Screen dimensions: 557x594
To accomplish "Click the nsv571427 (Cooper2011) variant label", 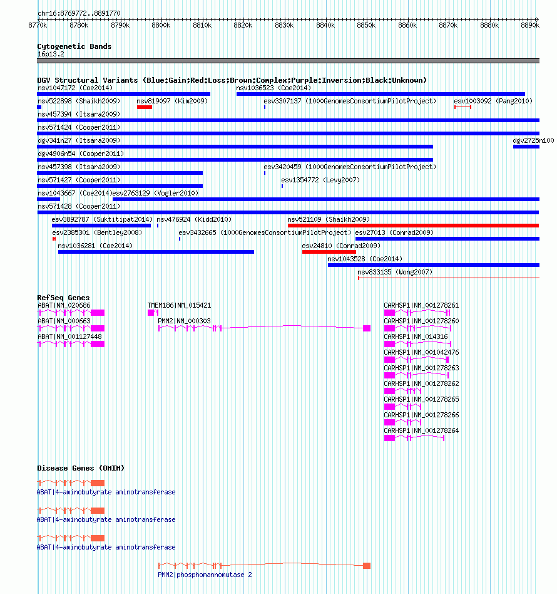I will pyautogui.click(x=79, y=180).
